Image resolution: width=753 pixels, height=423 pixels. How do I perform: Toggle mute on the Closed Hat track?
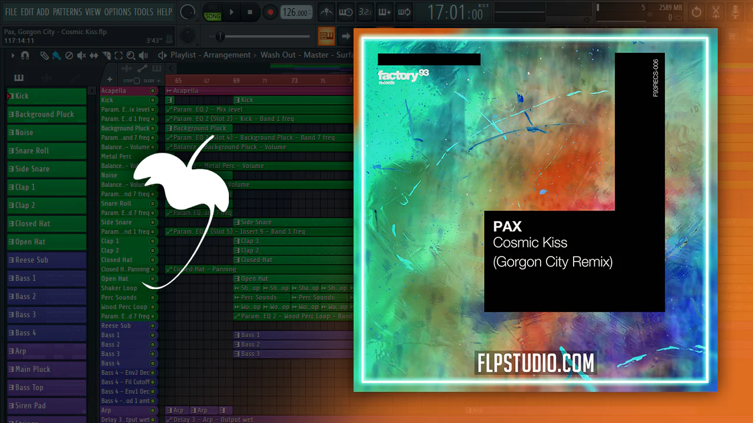(x=153, y=260)
